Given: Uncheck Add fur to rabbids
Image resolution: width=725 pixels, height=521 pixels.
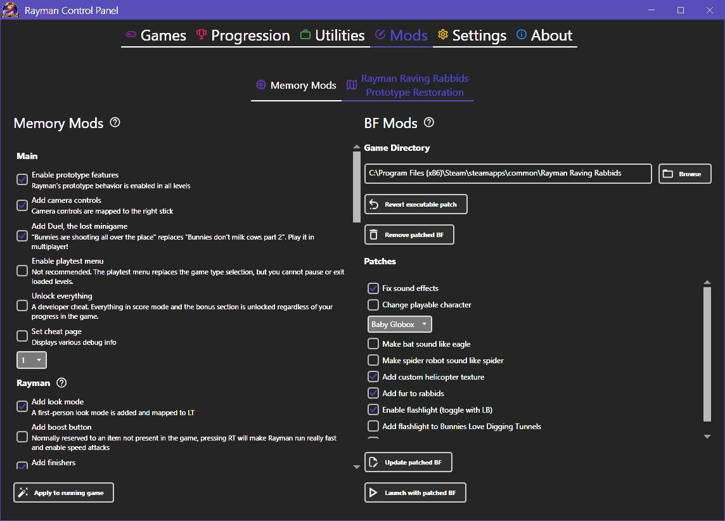Looking at the screenshot, I should click(373, 393).
